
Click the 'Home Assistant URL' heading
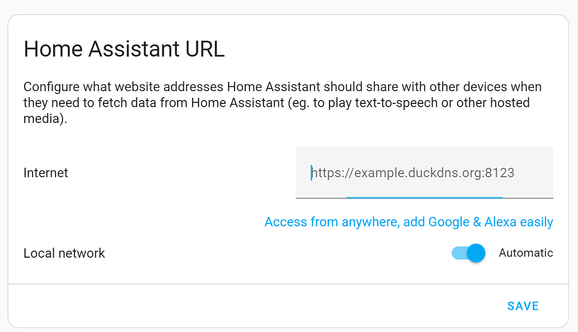(124, 49)
